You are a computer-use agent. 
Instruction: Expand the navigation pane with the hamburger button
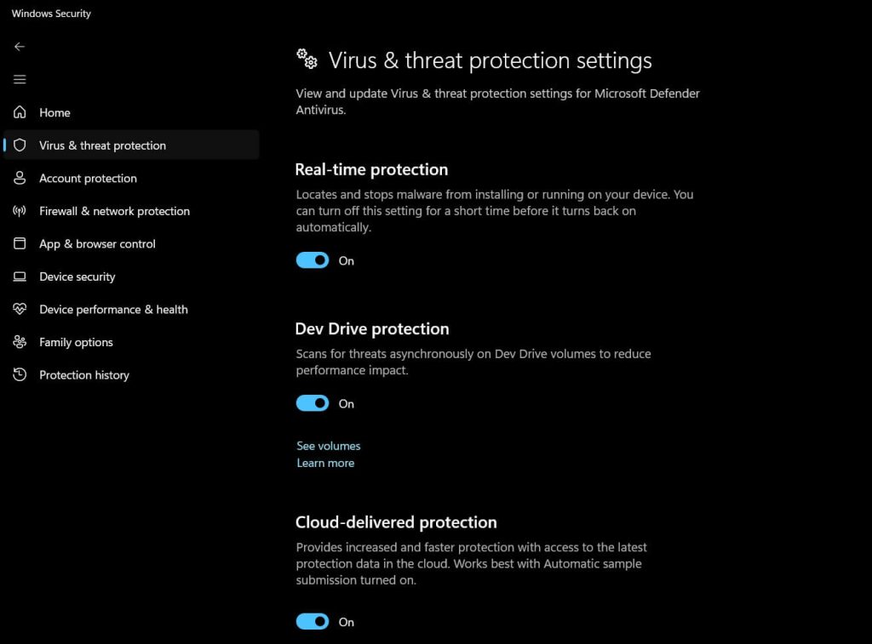point(19,79)
